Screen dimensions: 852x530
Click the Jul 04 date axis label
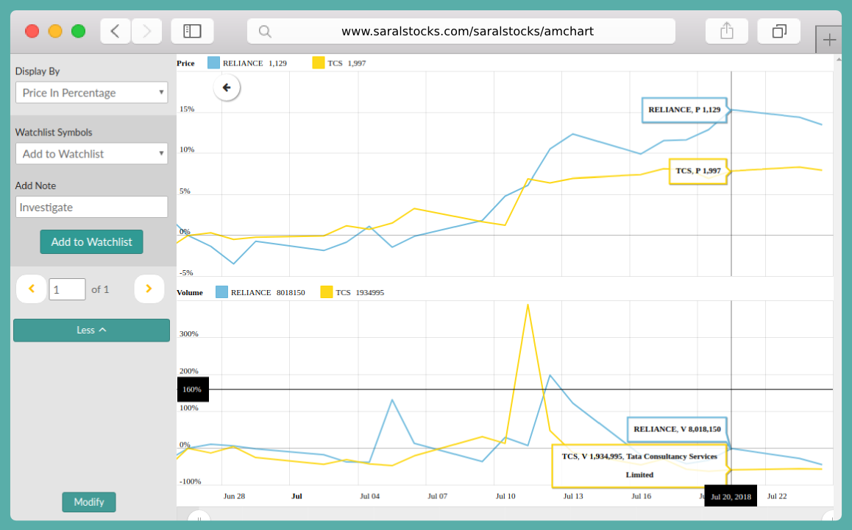[x=369, y=496]
